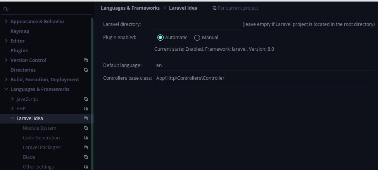Open Laravel Packages settings page
378x170 pixels.
(x=41, y=148)
